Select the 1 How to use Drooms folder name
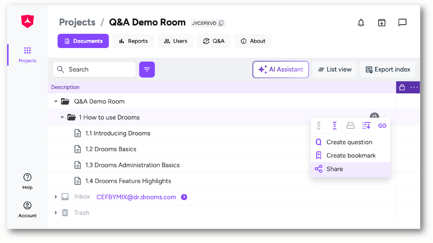Screen dimensions: 433x243 pos(109,117)
